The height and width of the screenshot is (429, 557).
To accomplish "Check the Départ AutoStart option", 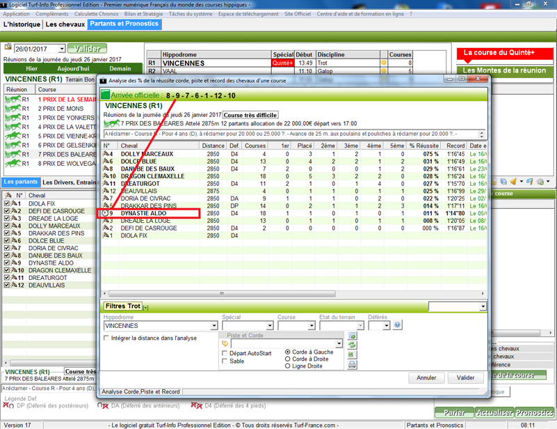I will point(224,353).
